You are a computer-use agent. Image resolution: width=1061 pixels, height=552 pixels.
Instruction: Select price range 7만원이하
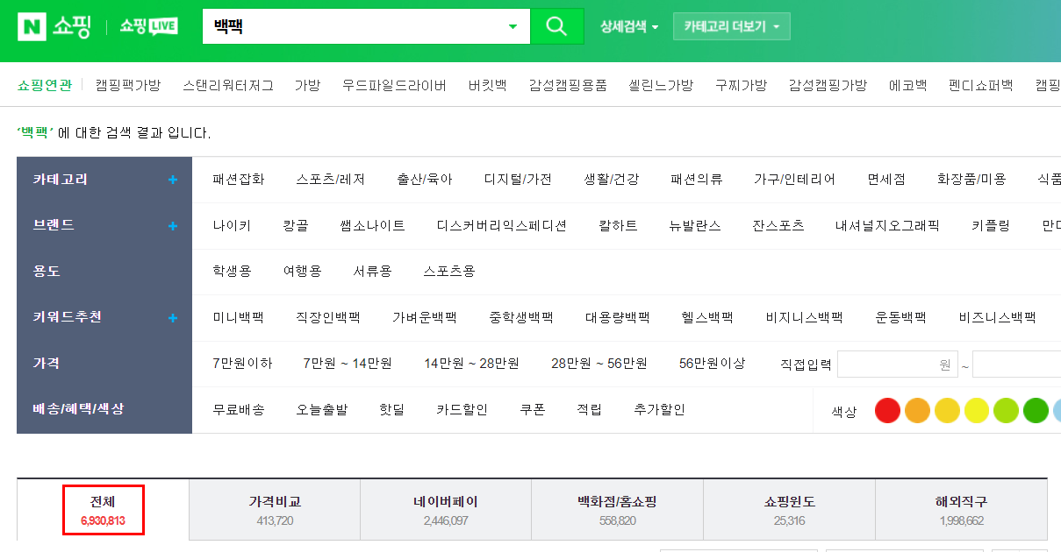point(242,364)
